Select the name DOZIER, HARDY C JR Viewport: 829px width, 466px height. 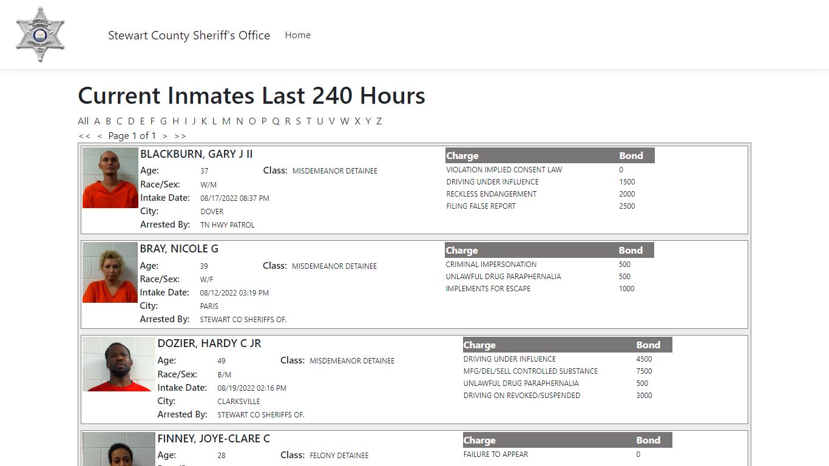[x=209, y=343]
